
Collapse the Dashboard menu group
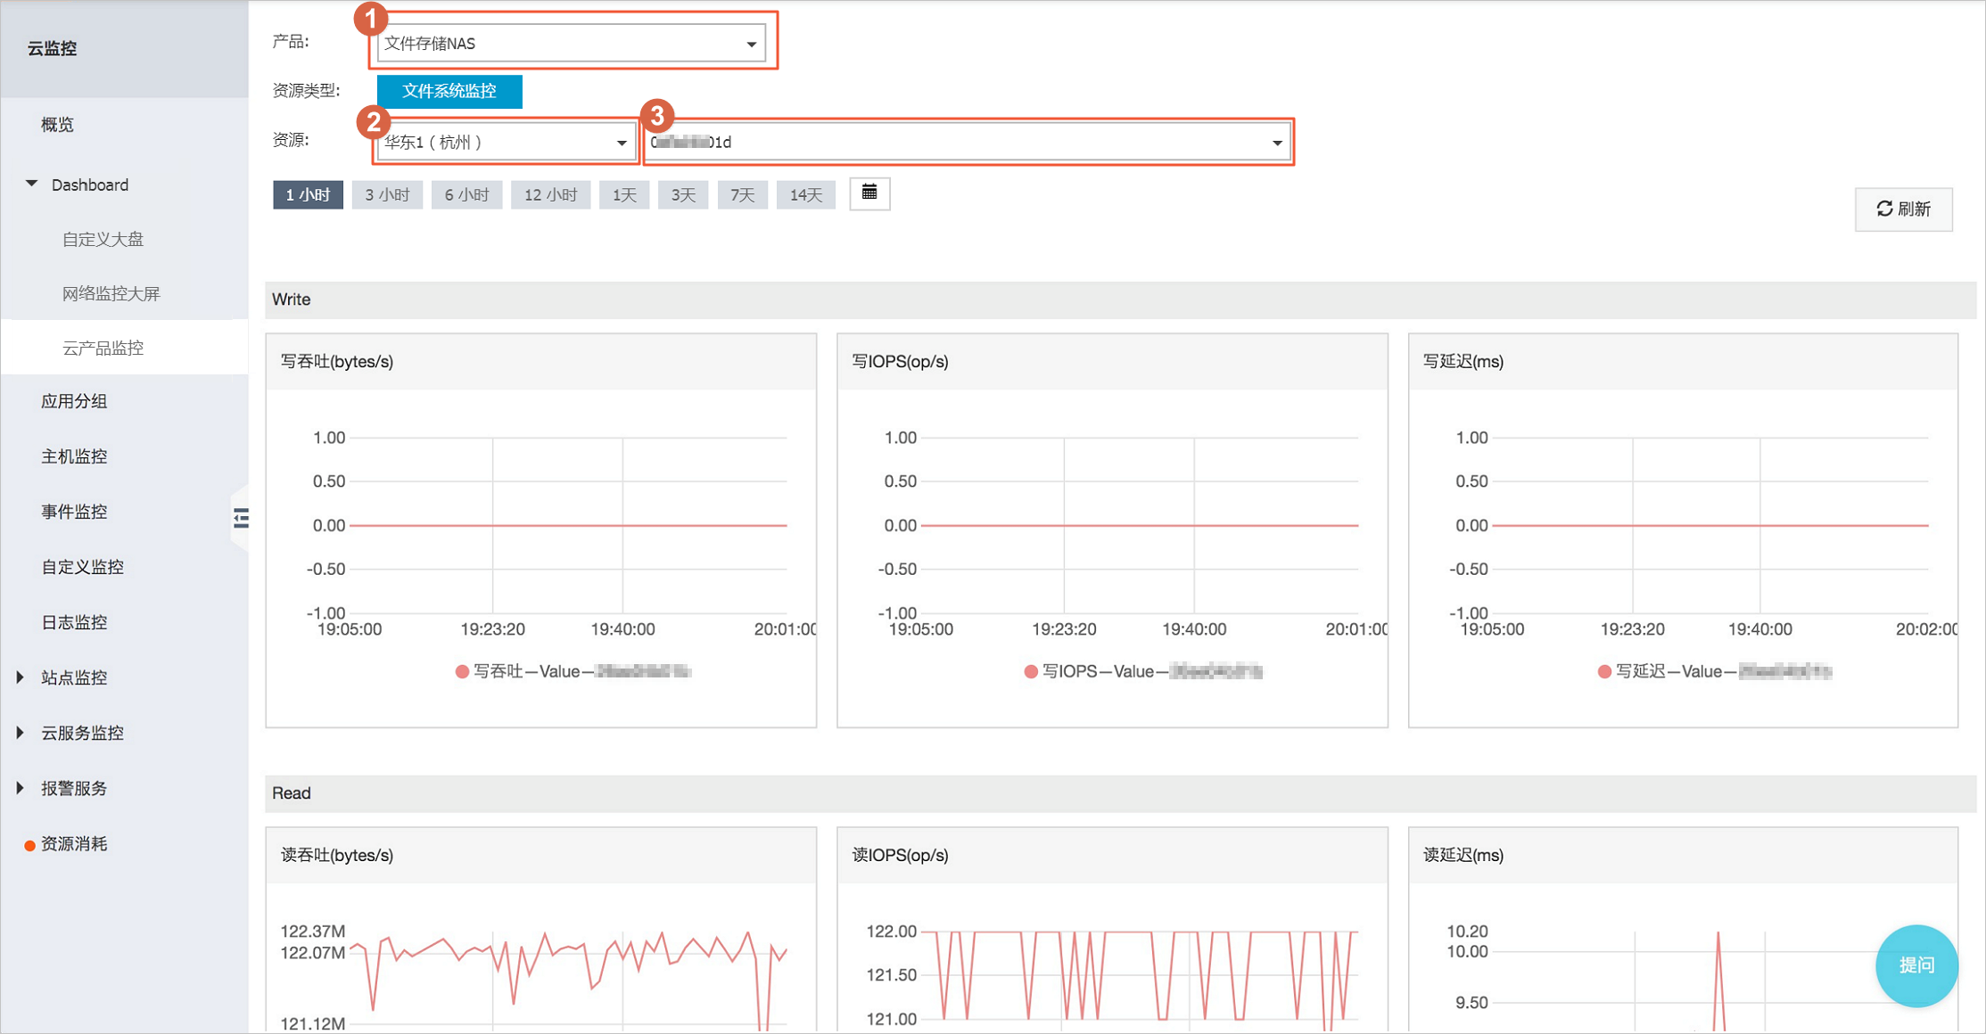32,184
